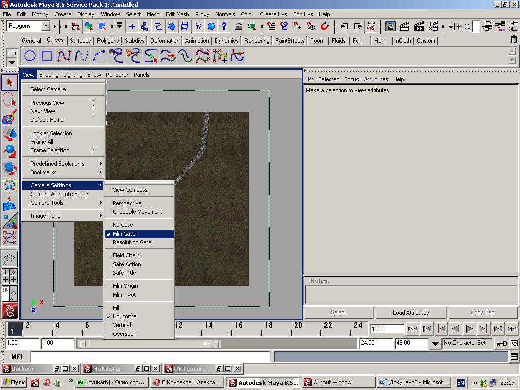Click the square curve shelf icon
Image resolution: width=520 pixels, height=390 pixels.
[x=47, y=56]
